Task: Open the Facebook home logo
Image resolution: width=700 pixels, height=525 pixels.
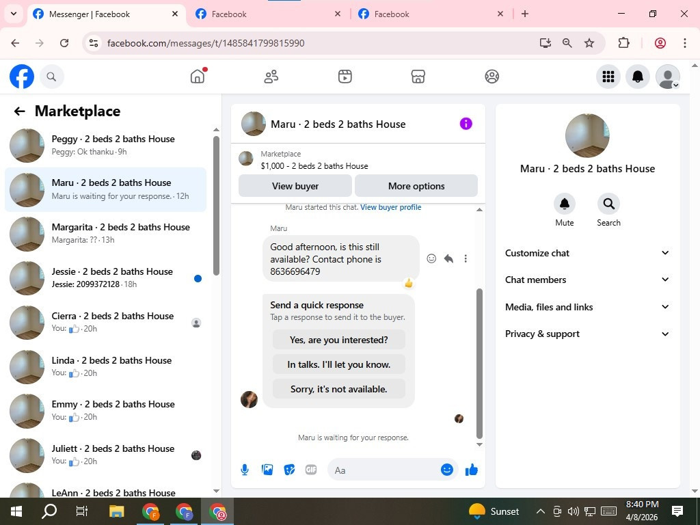Action: (x=22, y=77)
